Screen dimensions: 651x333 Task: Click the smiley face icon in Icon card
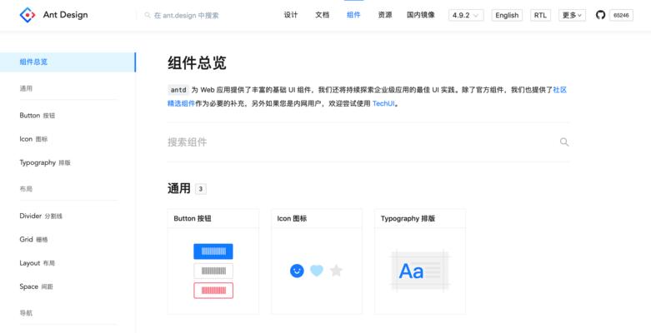pos(297,271)
